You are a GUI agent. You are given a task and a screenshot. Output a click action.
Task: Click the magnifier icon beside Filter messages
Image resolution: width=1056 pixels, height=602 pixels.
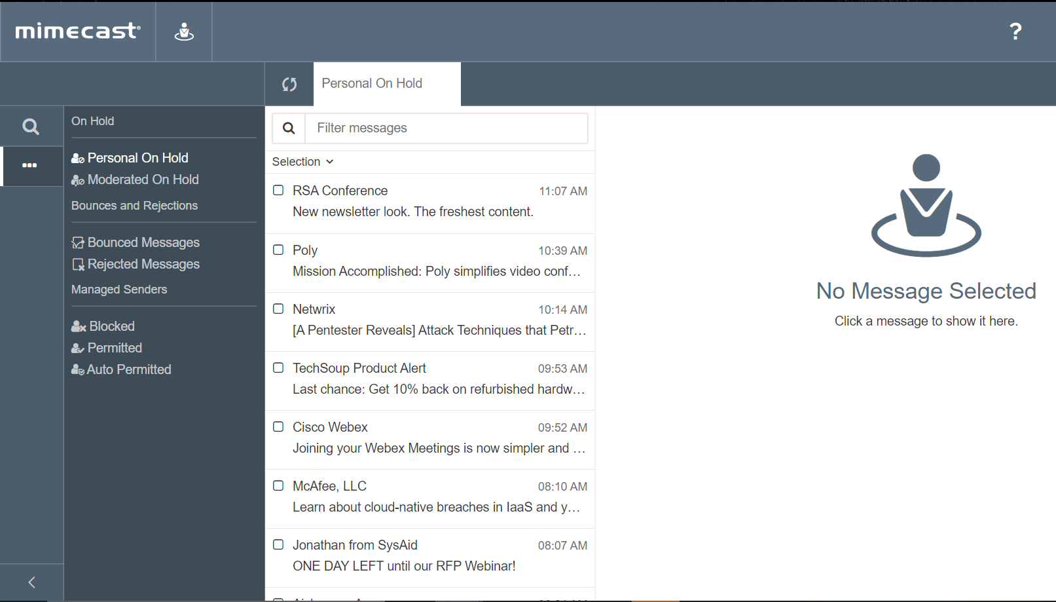[288, 128]
